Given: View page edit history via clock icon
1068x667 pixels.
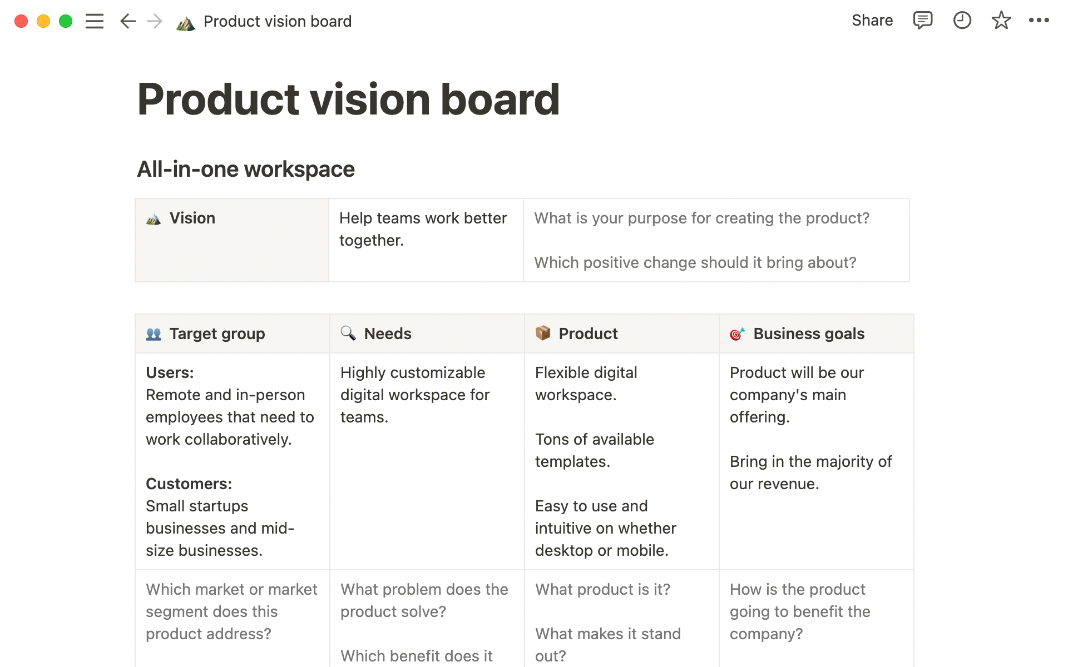Looking at the screenshot, I should click(x=962, y=21).
